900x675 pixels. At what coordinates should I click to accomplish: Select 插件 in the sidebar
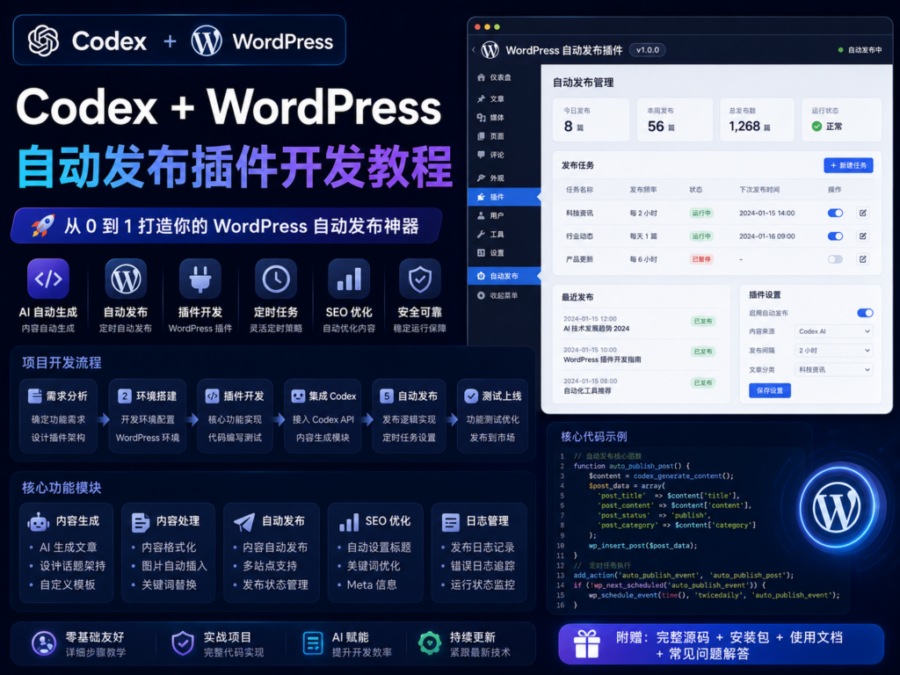coord(504,197)
